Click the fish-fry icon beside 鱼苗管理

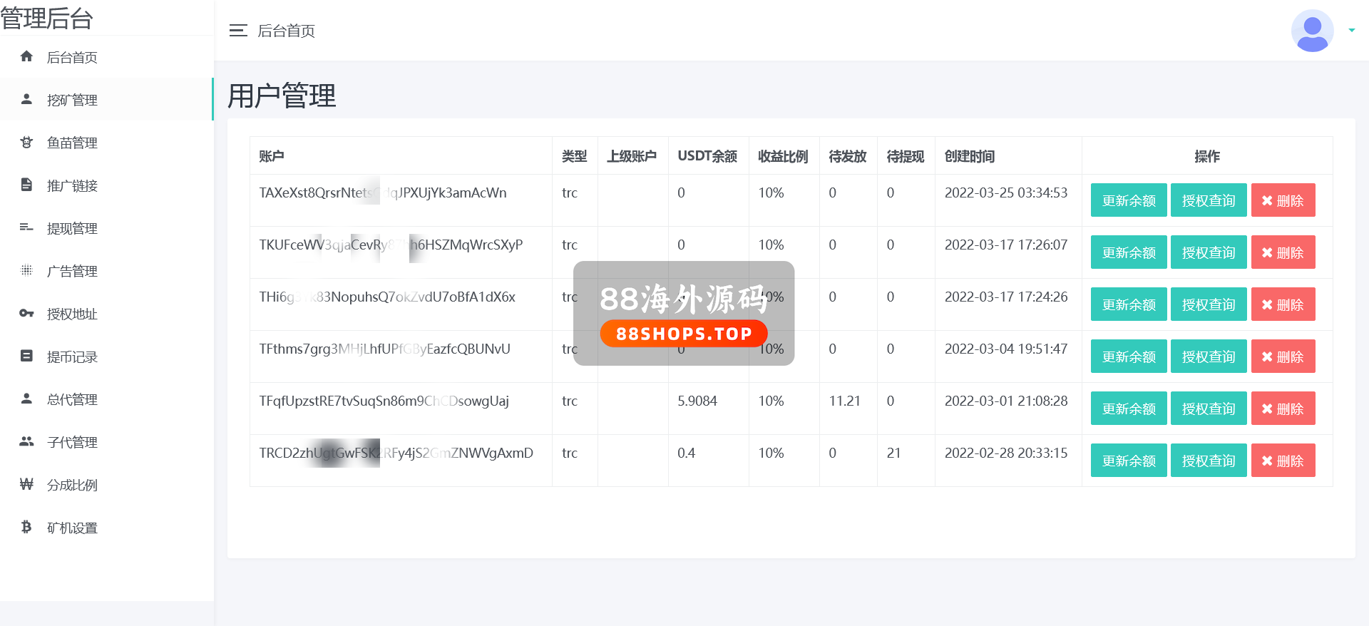click(26, 142)
